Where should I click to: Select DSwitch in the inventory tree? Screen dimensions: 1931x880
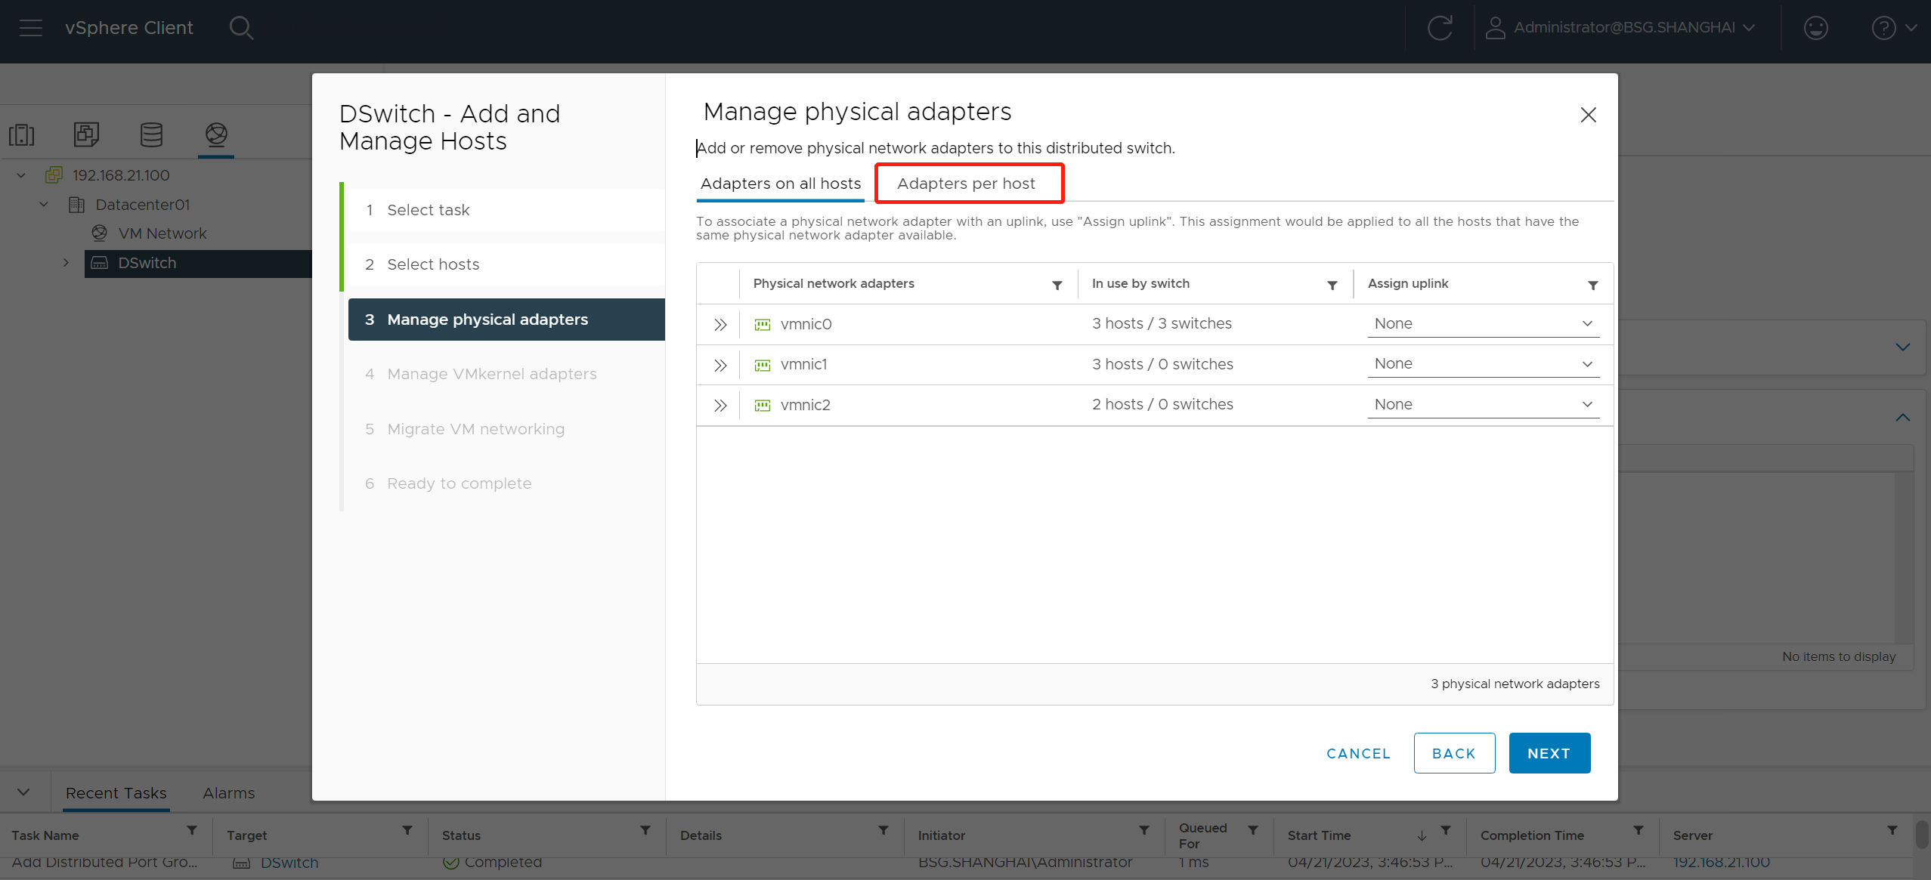click(x=147, y=263)
